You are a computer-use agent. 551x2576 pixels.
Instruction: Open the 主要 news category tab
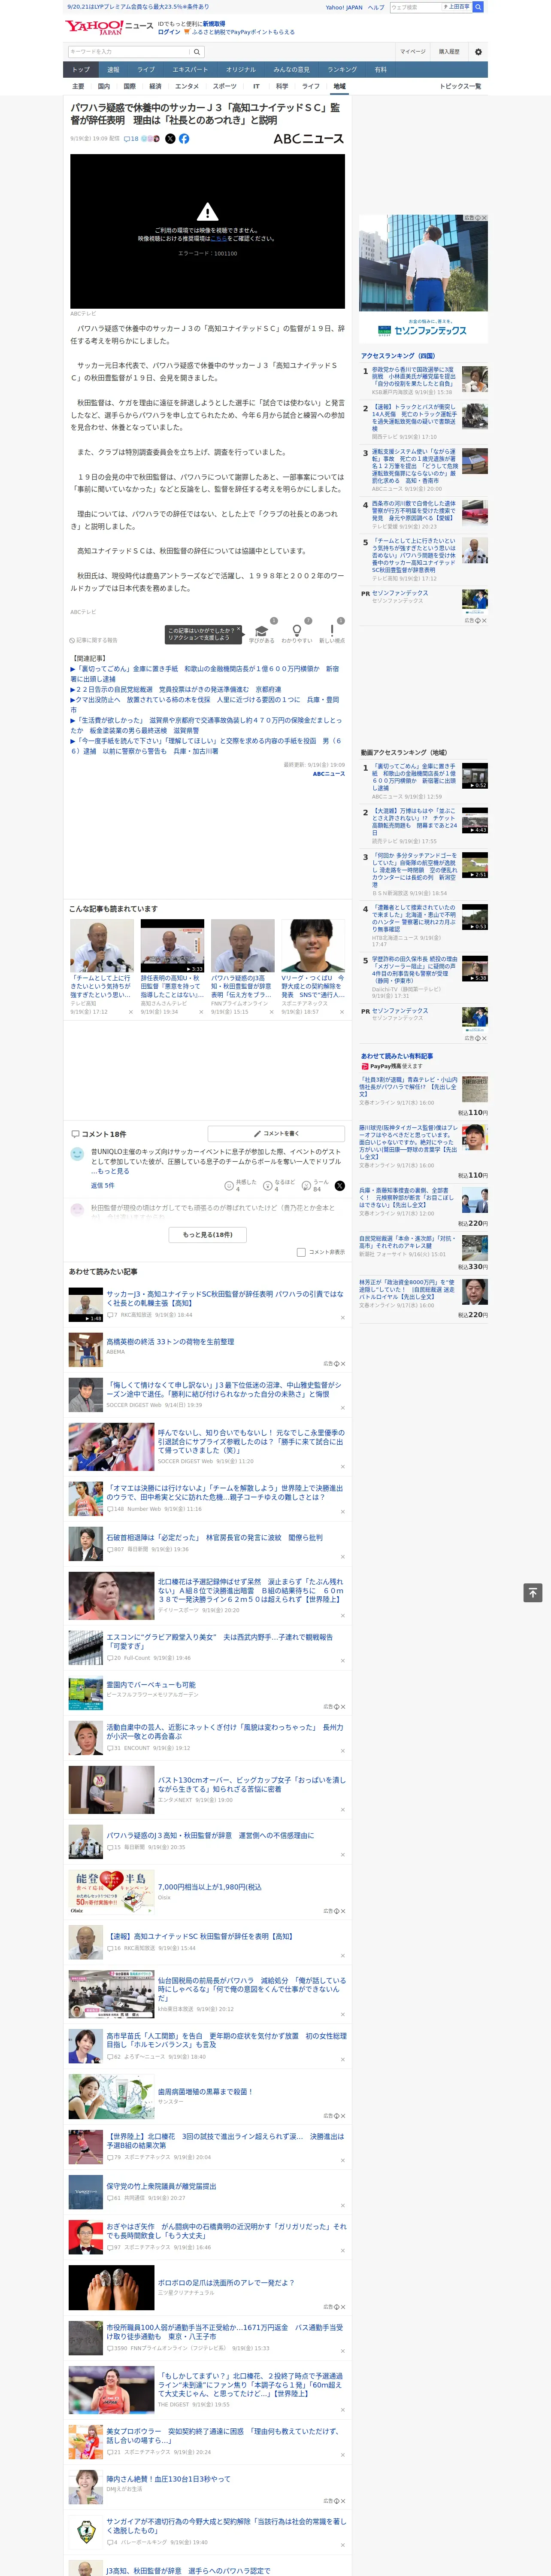pyautogui.click(x=78, y=86)
